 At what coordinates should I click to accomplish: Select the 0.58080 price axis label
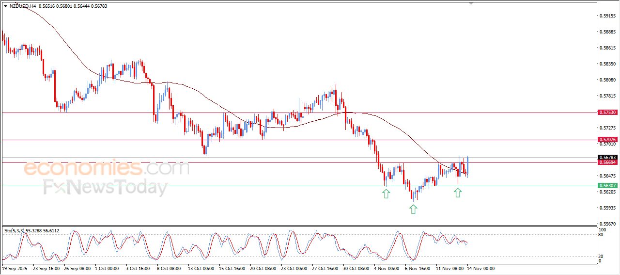[607, 80]
